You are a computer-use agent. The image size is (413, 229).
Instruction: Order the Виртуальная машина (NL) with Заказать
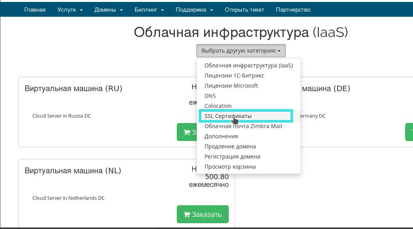(203, 214)
